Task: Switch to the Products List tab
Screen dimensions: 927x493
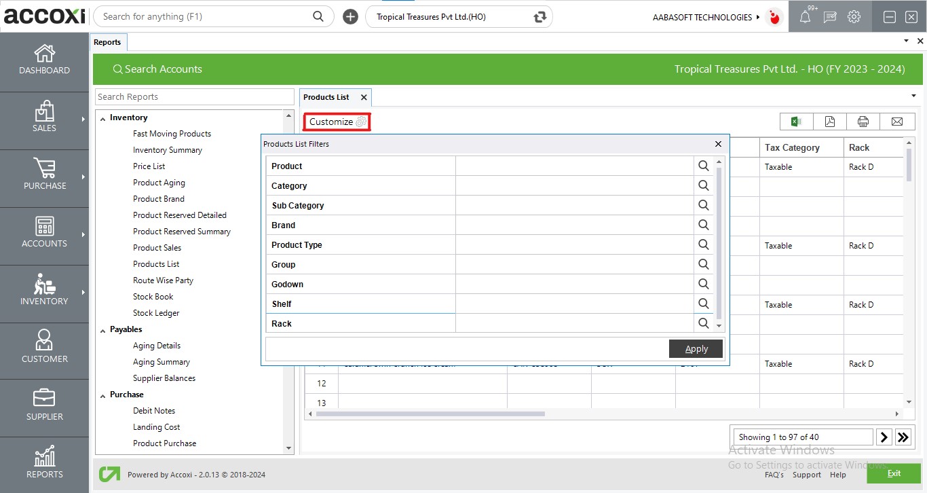Action: [x=326, y=97]
